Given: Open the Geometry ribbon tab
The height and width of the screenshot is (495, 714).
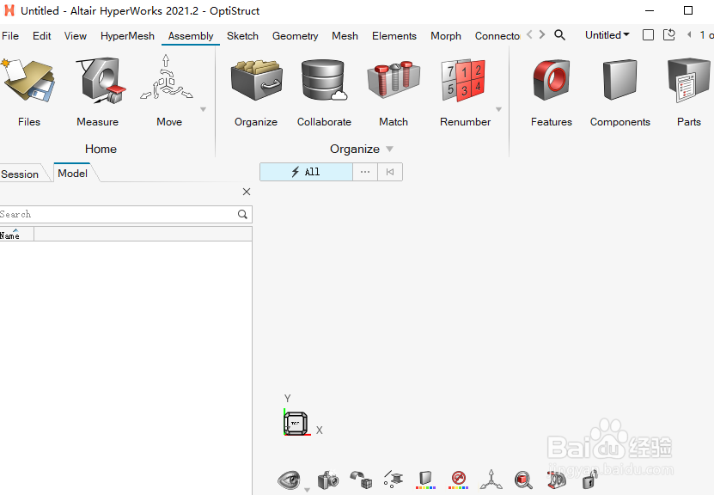Looking at the screenshot, I should 295,36.
